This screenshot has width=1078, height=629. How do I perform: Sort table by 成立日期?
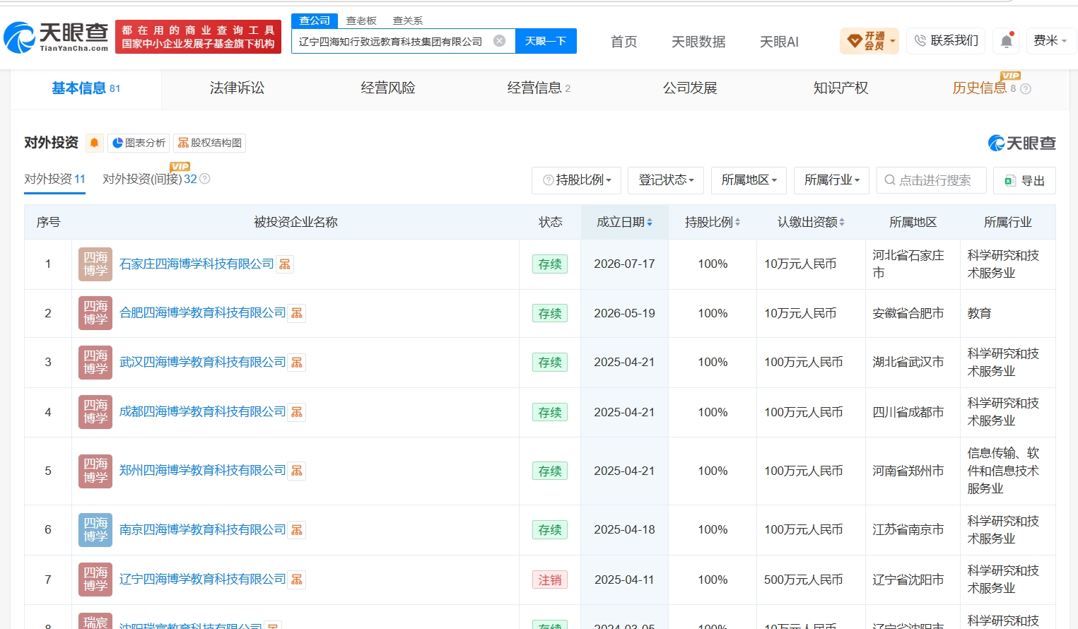(x=624, y=222)
